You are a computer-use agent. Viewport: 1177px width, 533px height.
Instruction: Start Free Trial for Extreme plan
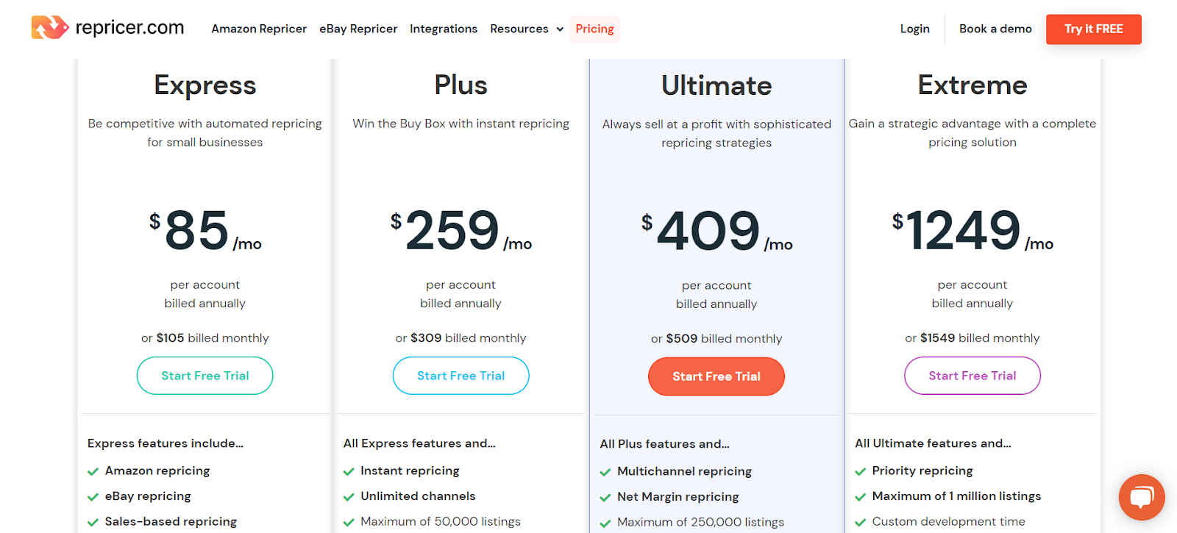(x=972, y=376)
